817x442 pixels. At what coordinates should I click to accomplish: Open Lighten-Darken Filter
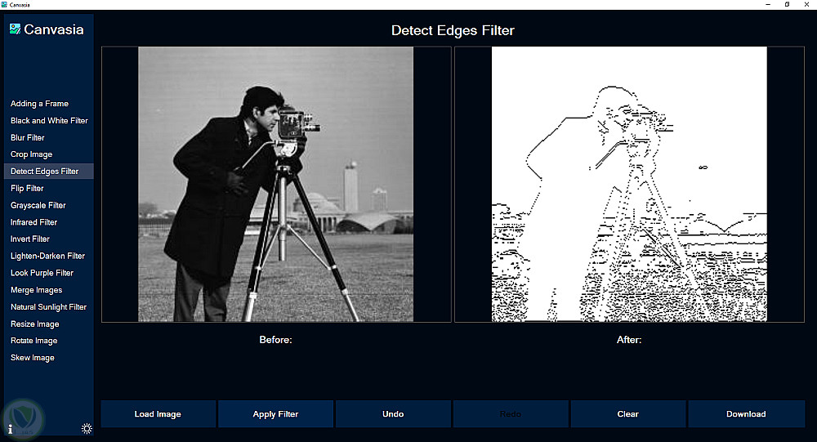pos(47,256)
